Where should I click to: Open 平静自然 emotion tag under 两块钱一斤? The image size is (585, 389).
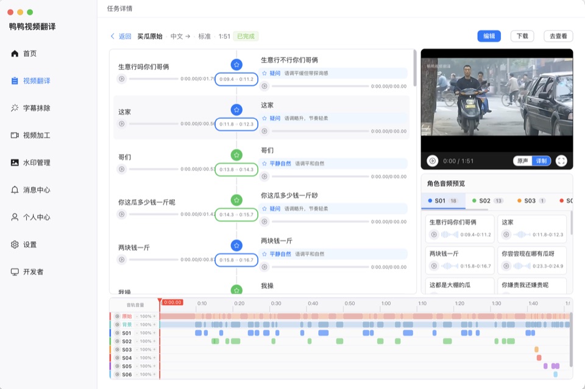coord(280,254)
